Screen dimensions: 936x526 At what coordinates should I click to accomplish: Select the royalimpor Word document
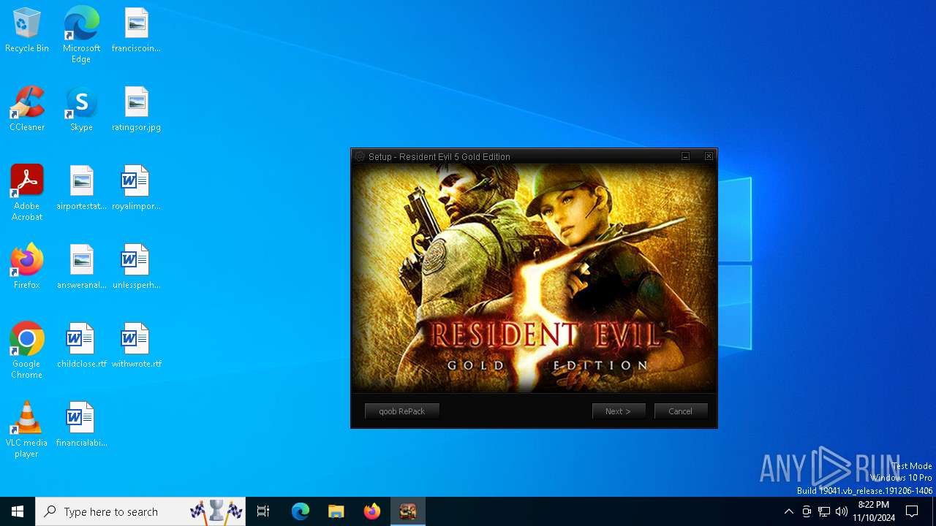click(136, 188)
